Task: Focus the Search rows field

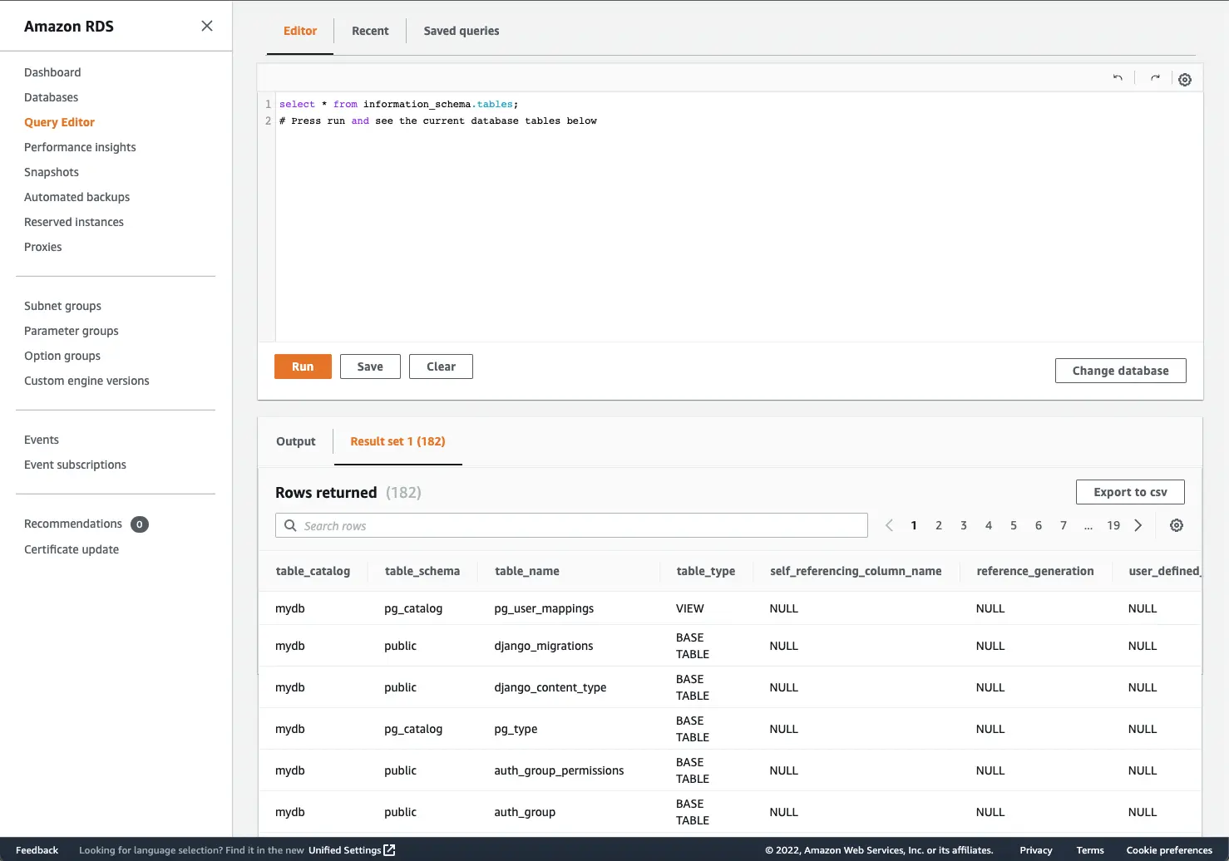Action: [x=571, y=525]
